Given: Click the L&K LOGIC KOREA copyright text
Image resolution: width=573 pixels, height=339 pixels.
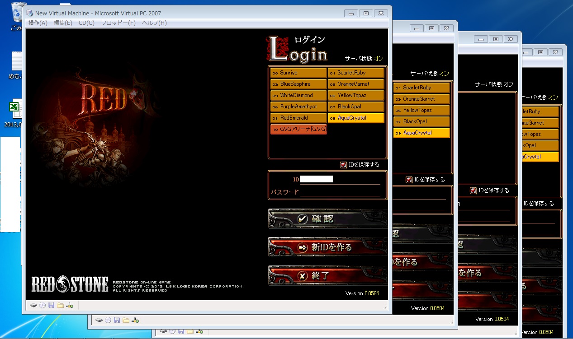Looking at the screenshot, I should click(x=178, y=286).
